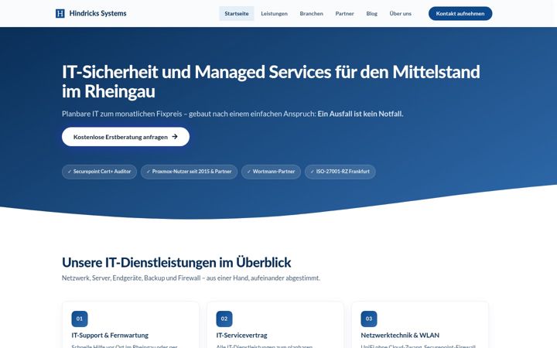Click the Securepoint Cert+ Auditor badge
The image size is (557, 348).
pos(99,172)
